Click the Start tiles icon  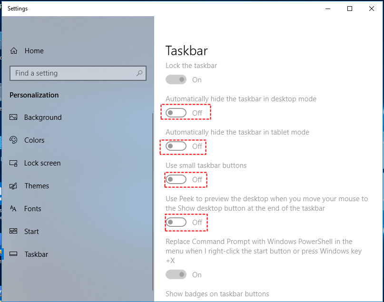coord(14,232)
